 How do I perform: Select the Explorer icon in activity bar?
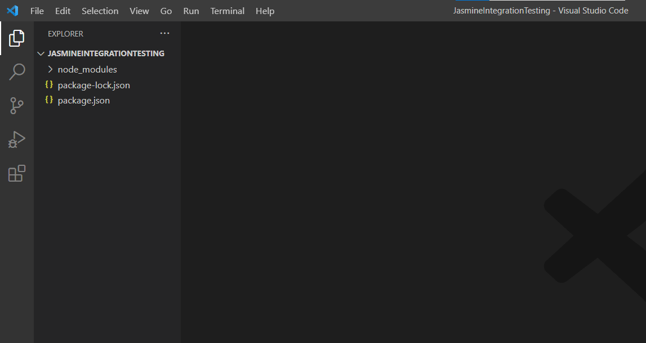coord(17,38)
